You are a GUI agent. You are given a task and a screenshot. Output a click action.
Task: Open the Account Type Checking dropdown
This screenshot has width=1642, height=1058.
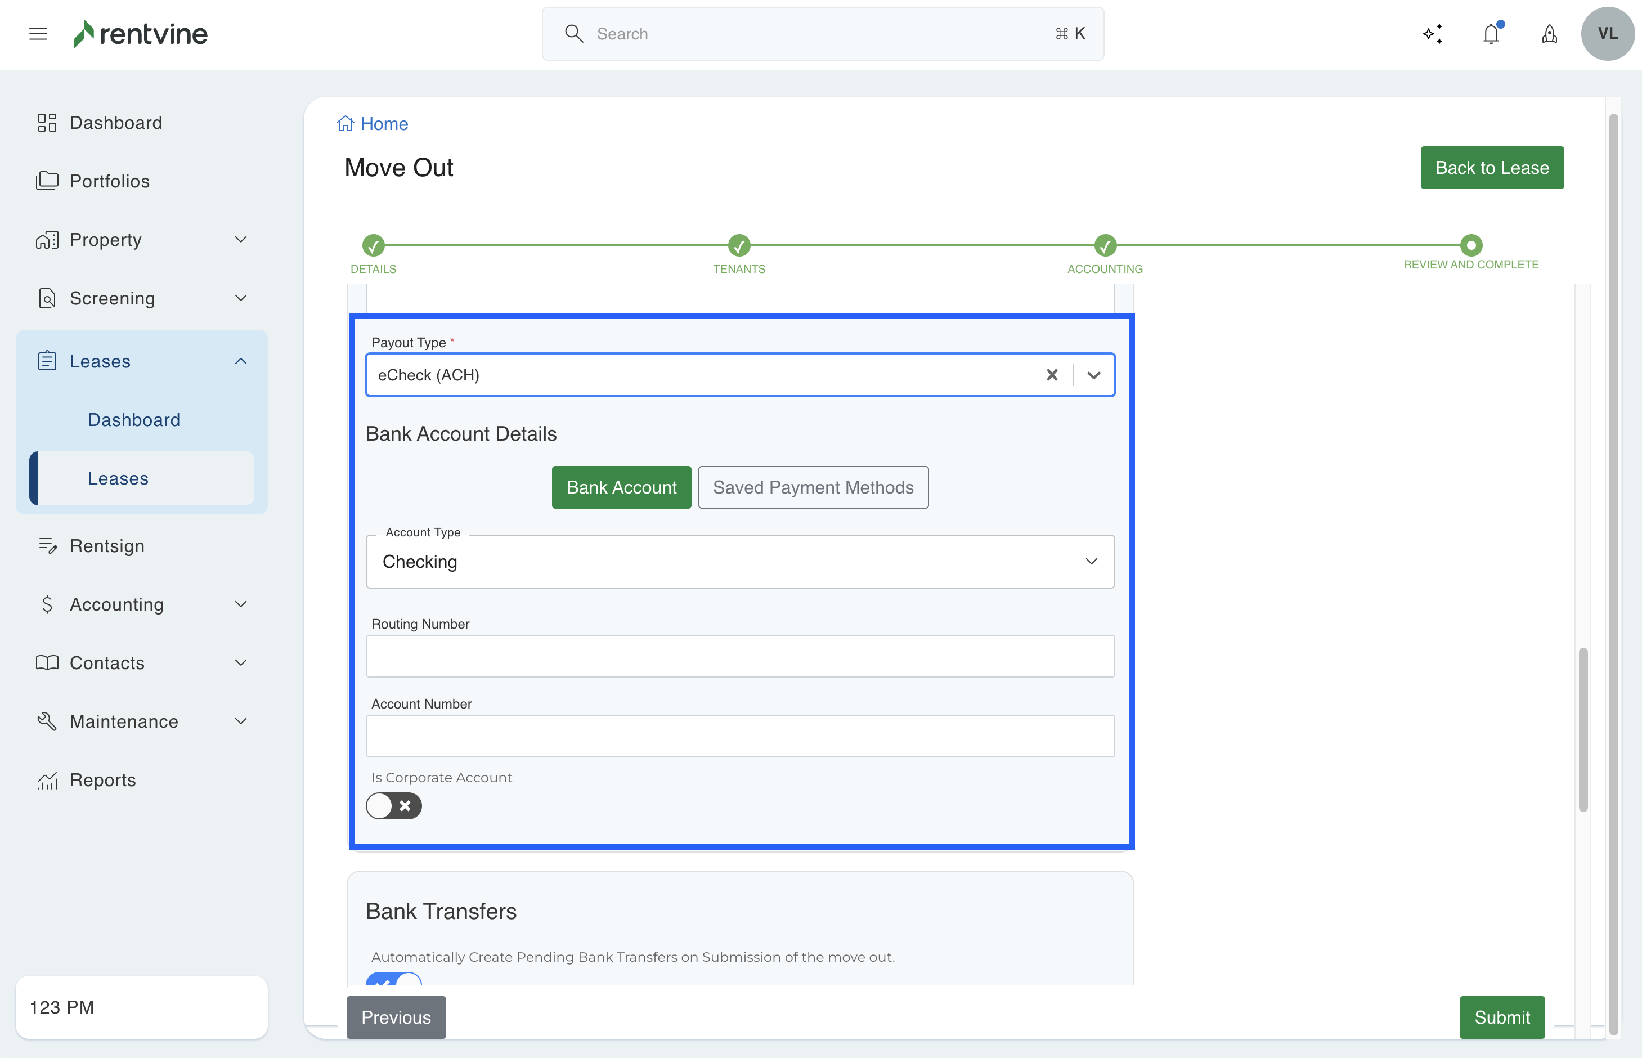[739, 562]
